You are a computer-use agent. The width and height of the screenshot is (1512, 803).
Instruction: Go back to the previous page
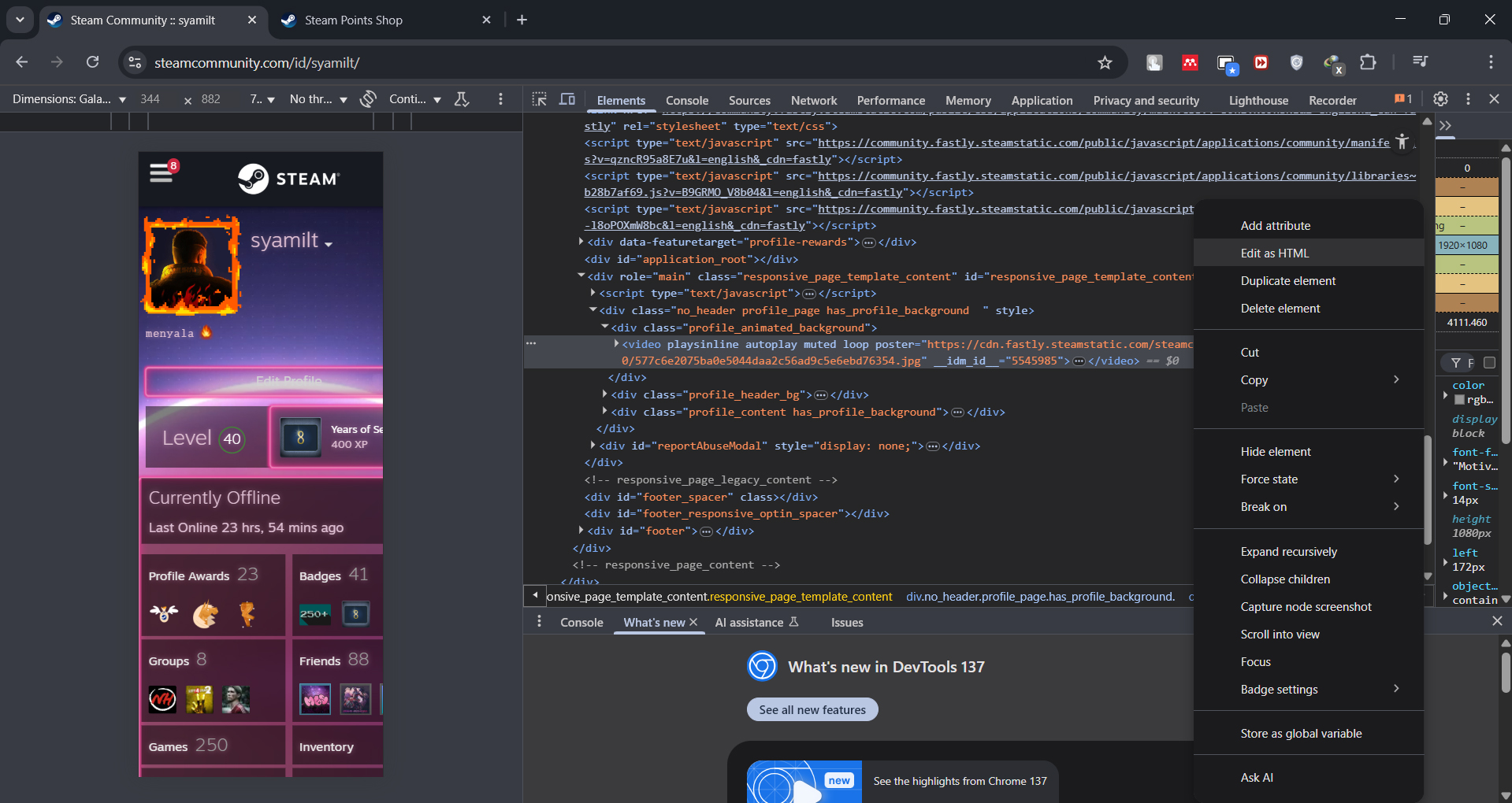[x=22, y=62]
